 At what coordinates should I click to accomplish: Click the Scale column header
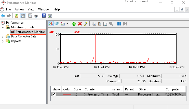point(77,89)
